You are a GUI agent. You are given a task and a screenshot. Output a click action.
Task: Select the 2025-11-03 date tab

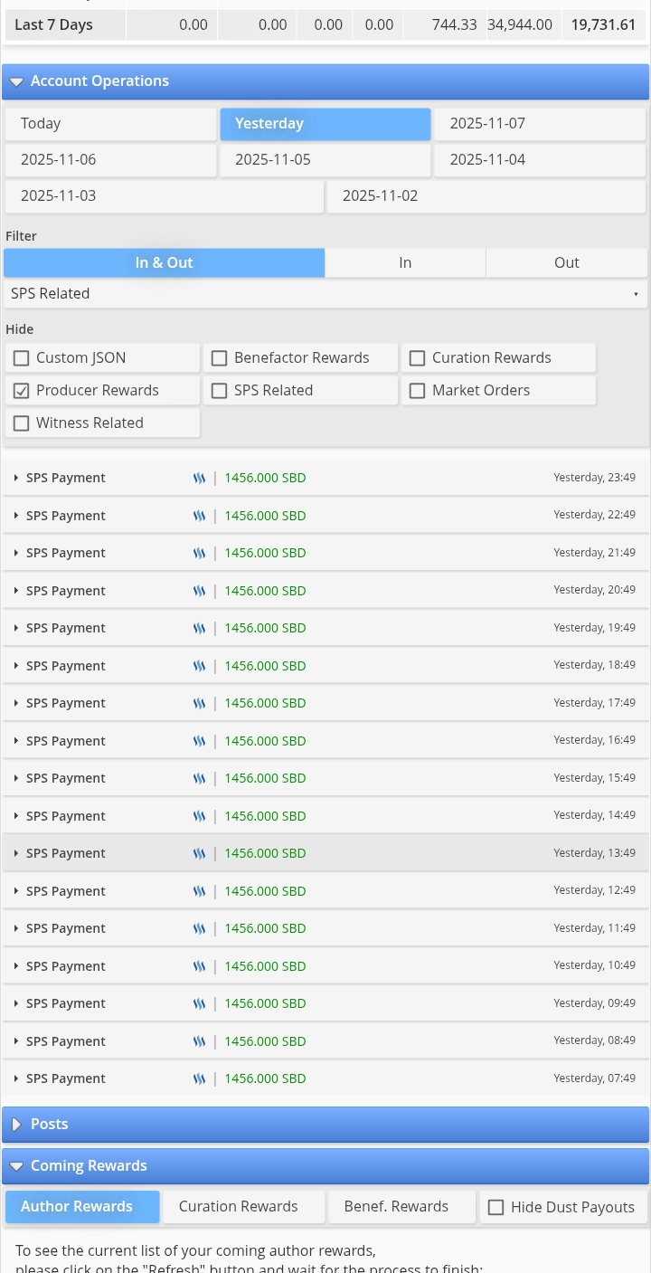pos(164,196)
